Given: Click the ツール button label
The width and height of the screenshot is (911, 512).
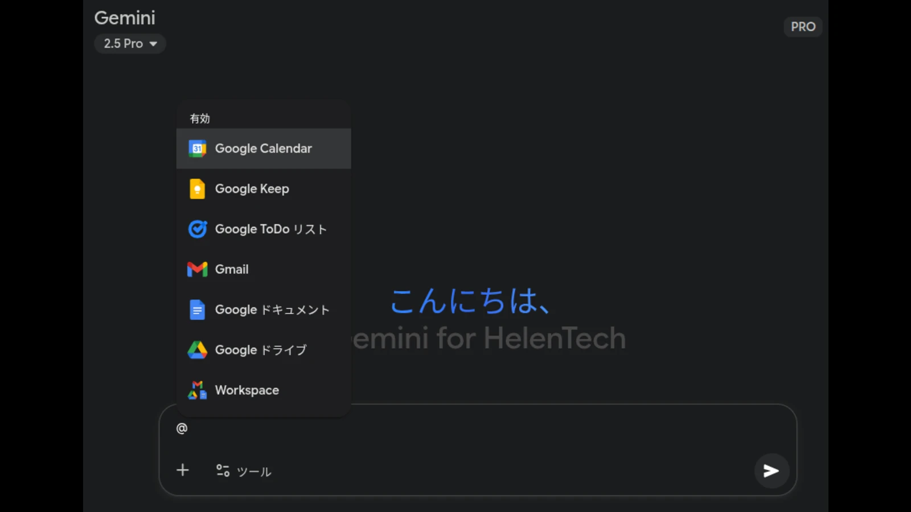Looking at the screenshot, I should pos(254,472).
